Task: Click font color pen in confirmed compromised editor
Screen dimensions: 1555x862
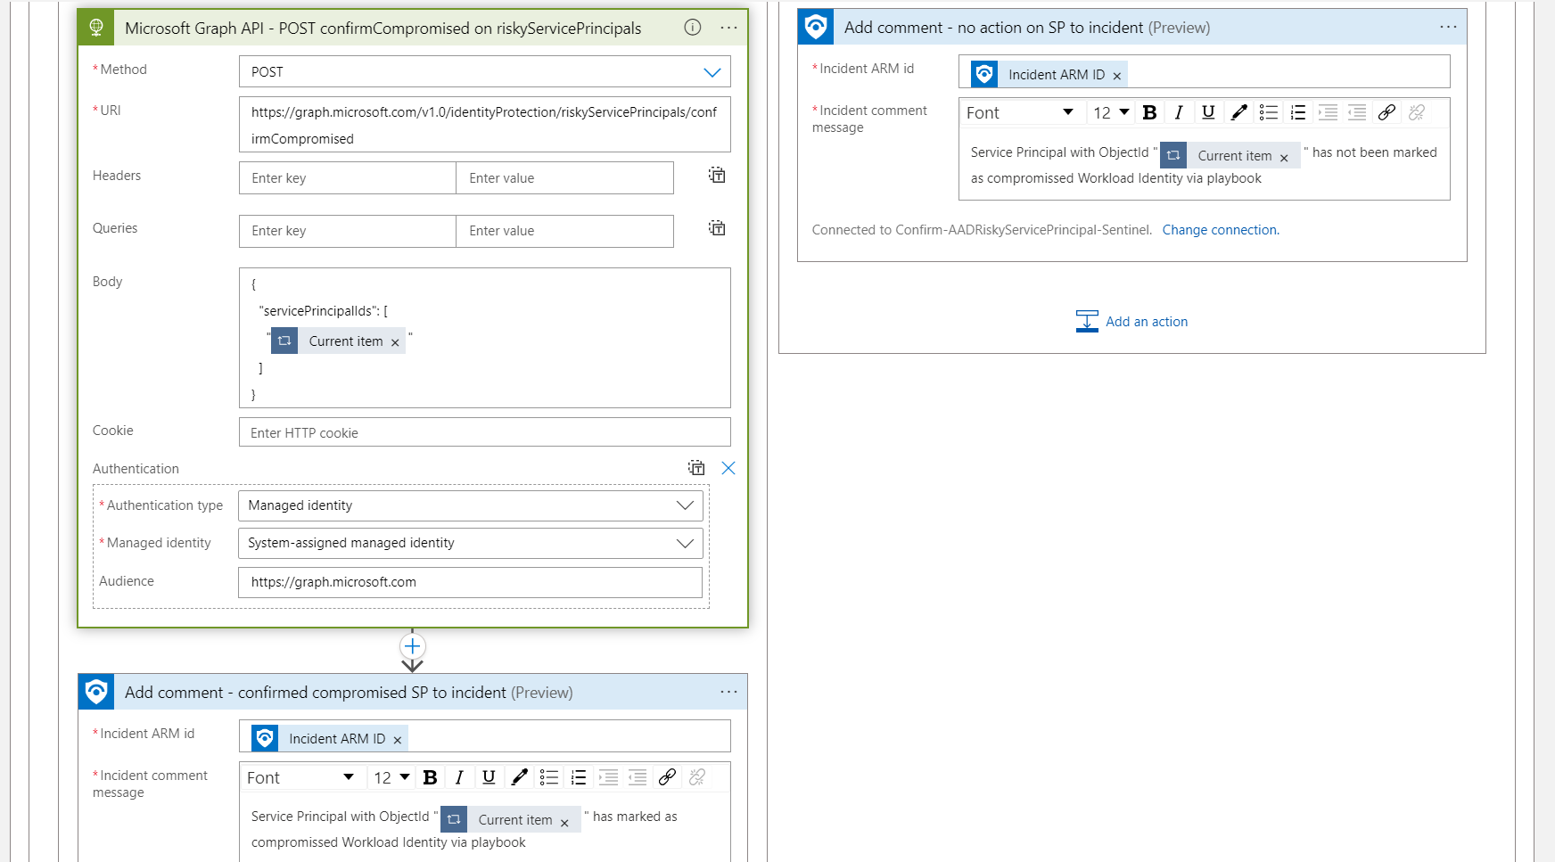Action: click(x=519, y=777)
